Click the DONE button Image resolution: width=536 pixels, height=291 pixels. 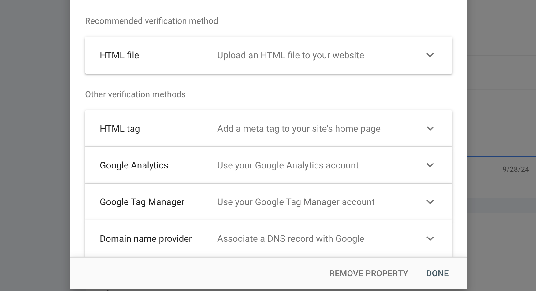click(x=437, y=273)
